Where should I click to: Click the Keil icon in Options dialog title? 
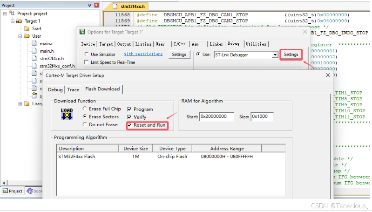click(x=82, y=32)
